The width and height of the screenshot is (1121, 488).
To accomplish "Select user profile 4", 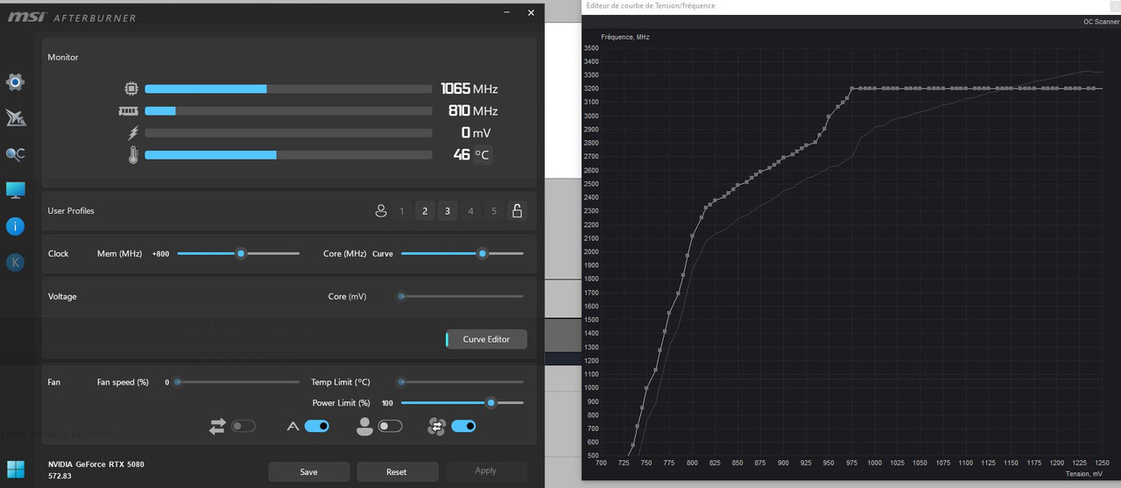I will pyautogui.click(x=471, y=211).
